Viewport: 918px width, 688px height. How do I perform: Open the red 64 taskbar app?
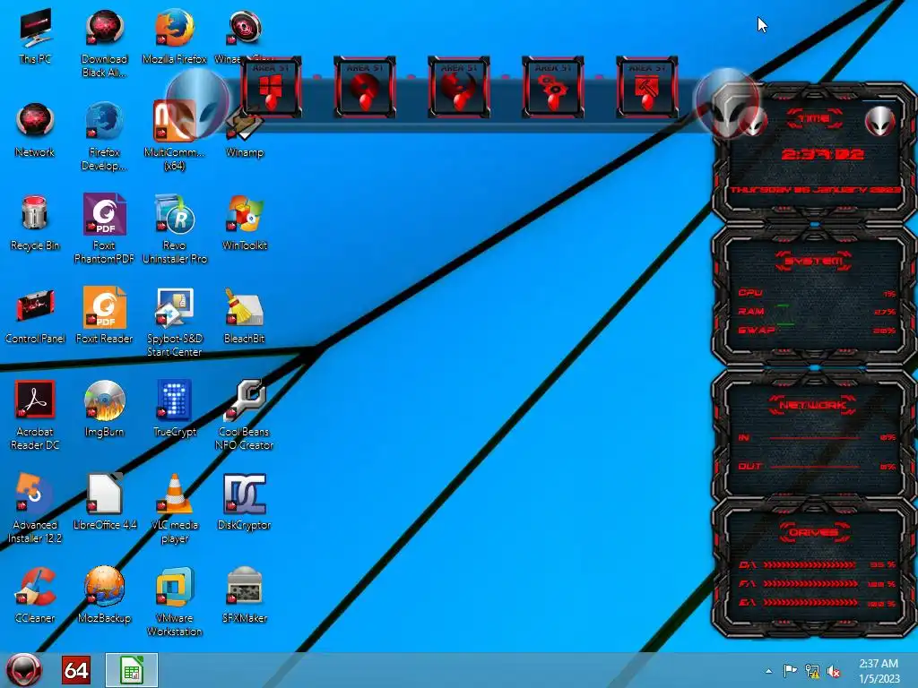point(76,670)
